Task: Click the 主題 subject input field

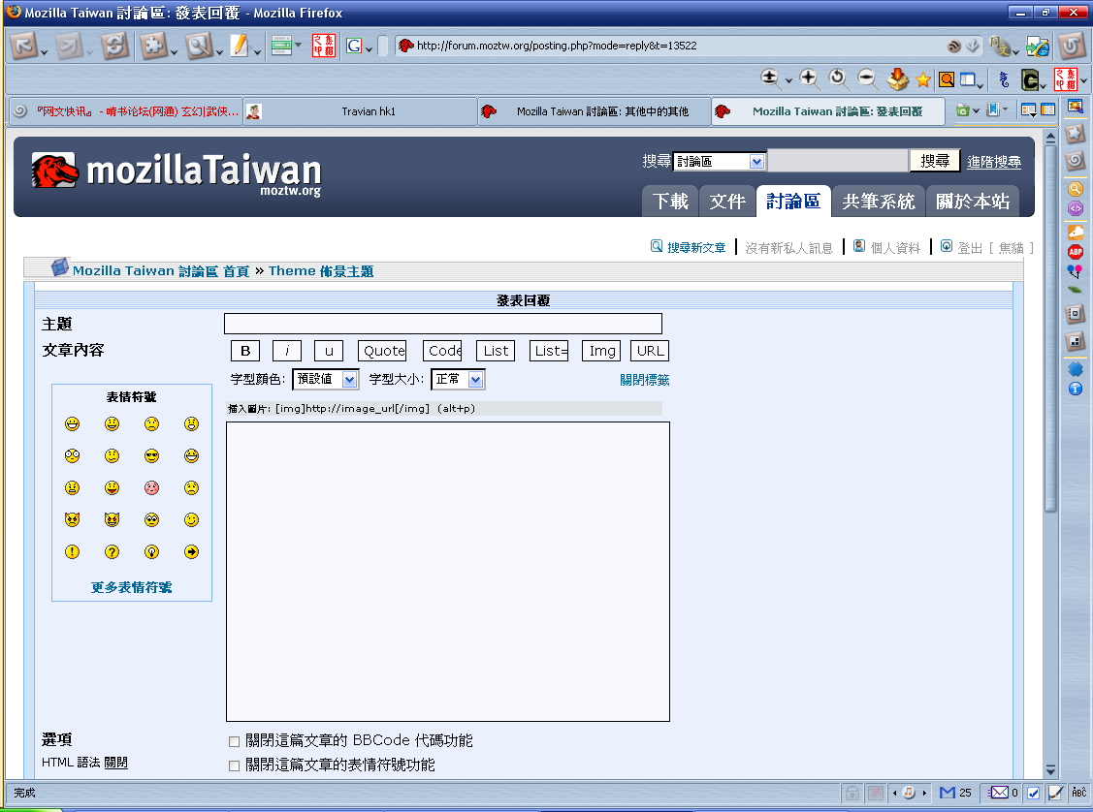Action: tap(442, 324)
